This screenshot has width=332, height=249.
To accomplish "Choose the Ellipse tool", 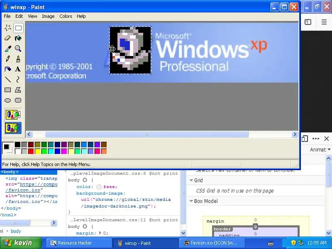I will coord(8,100).
